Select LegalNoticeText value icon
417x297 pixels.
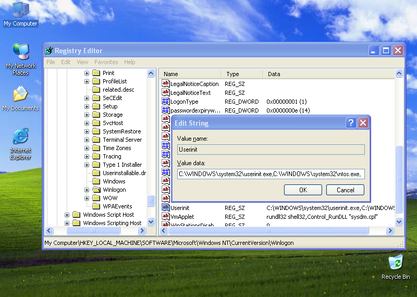click(165, 93)
